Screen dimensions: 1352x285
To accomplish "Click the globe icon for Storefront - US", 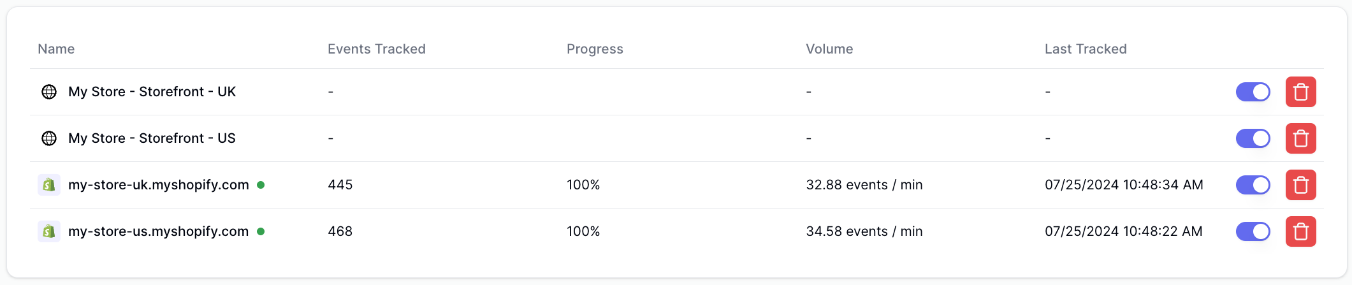I will point(49,138).
